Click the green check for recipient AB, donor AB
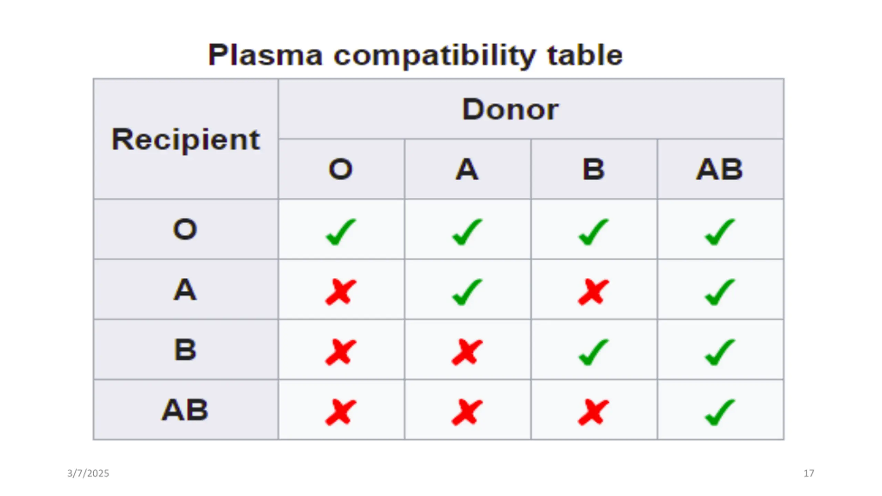Image resolution: width=882 pixels, height=496 pixels. (720, 412)
